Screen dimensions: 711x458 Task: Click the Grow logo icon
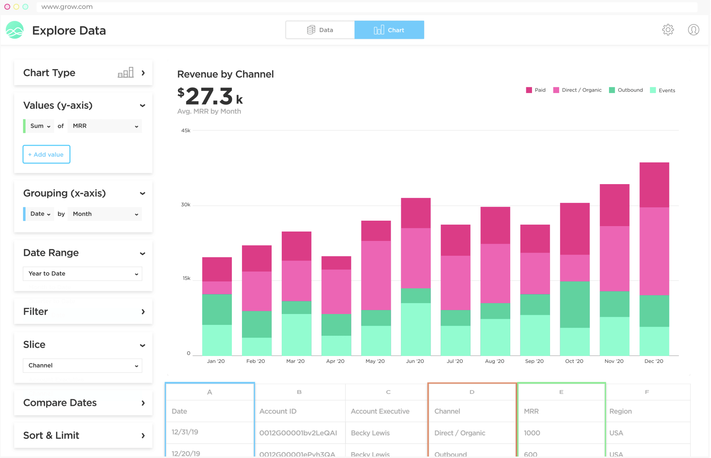[x=15, y=30]
